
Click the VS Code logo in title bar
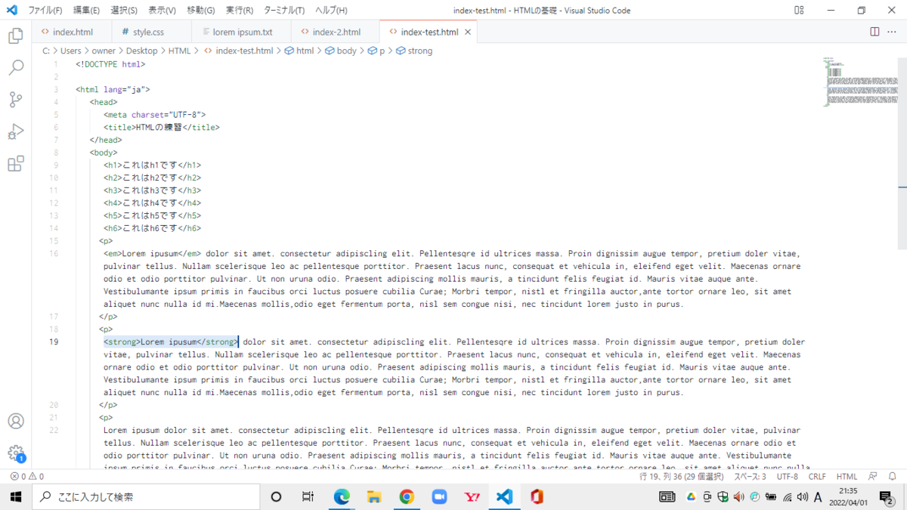click(11, 11)
